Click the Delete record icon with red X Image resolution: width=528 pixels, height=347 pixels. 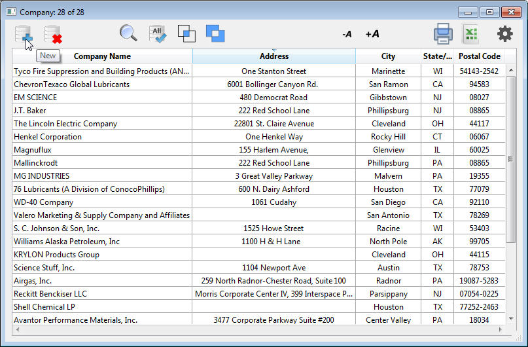tap(52, 34)
